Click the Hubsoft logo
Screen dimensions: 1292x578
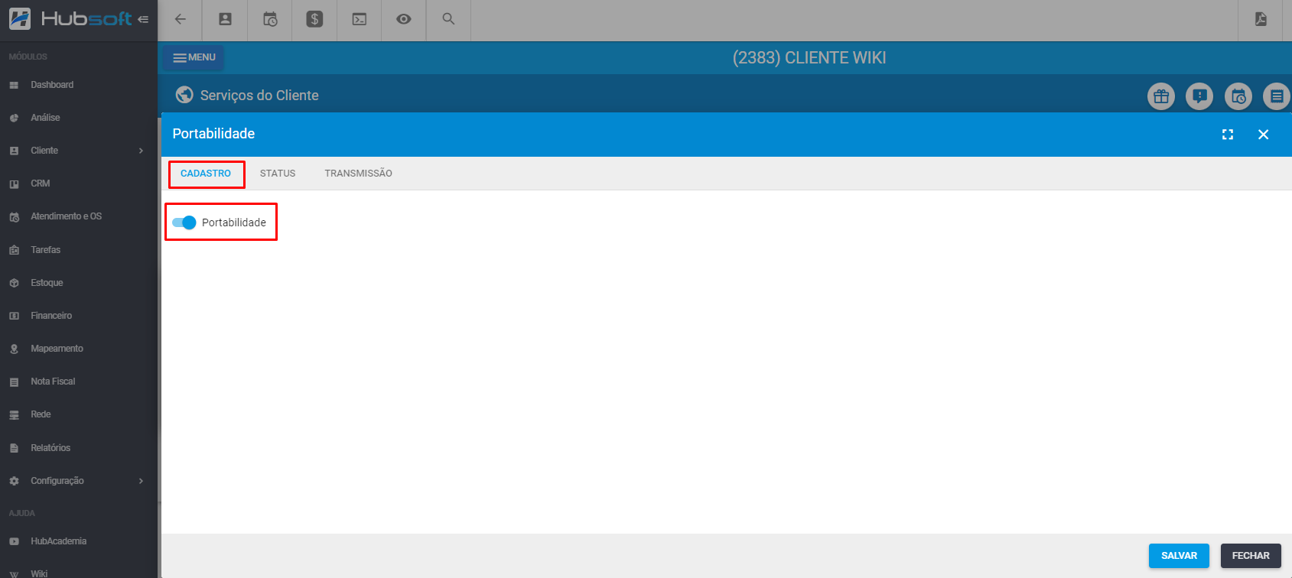70,19
